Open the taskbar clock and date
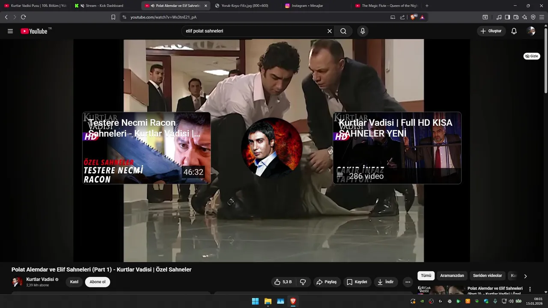The height and width of the screenshot is (308, 548). 535,301
